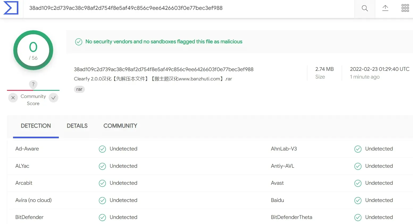Click the question mark community score badge

coord(33,84)
